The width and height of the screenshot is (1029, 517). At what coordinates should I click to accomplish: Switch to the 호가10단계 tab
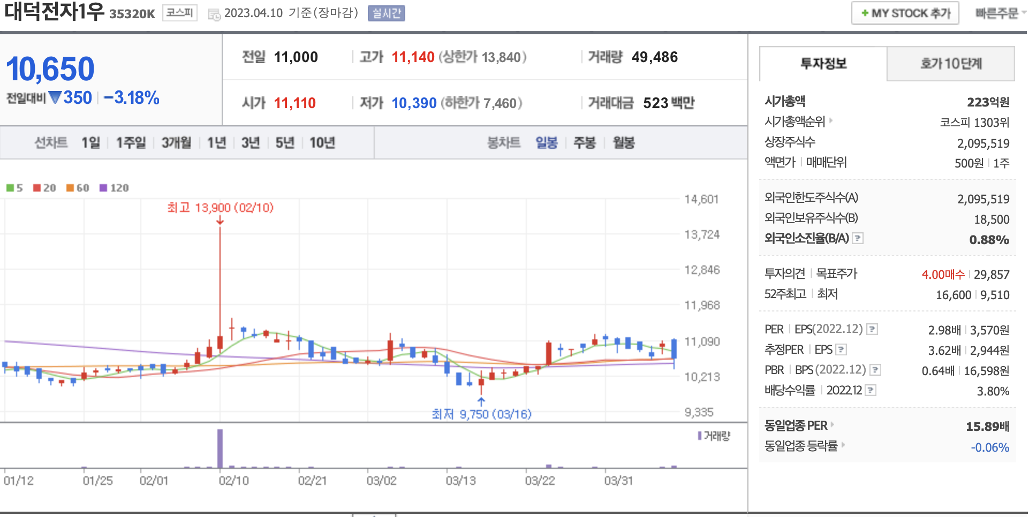pyautogui.click(x=950, y=64)
